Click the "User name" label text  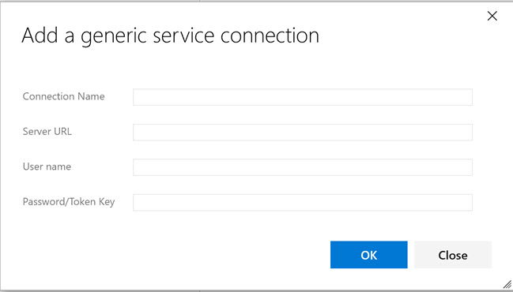[x=47, y=167]
